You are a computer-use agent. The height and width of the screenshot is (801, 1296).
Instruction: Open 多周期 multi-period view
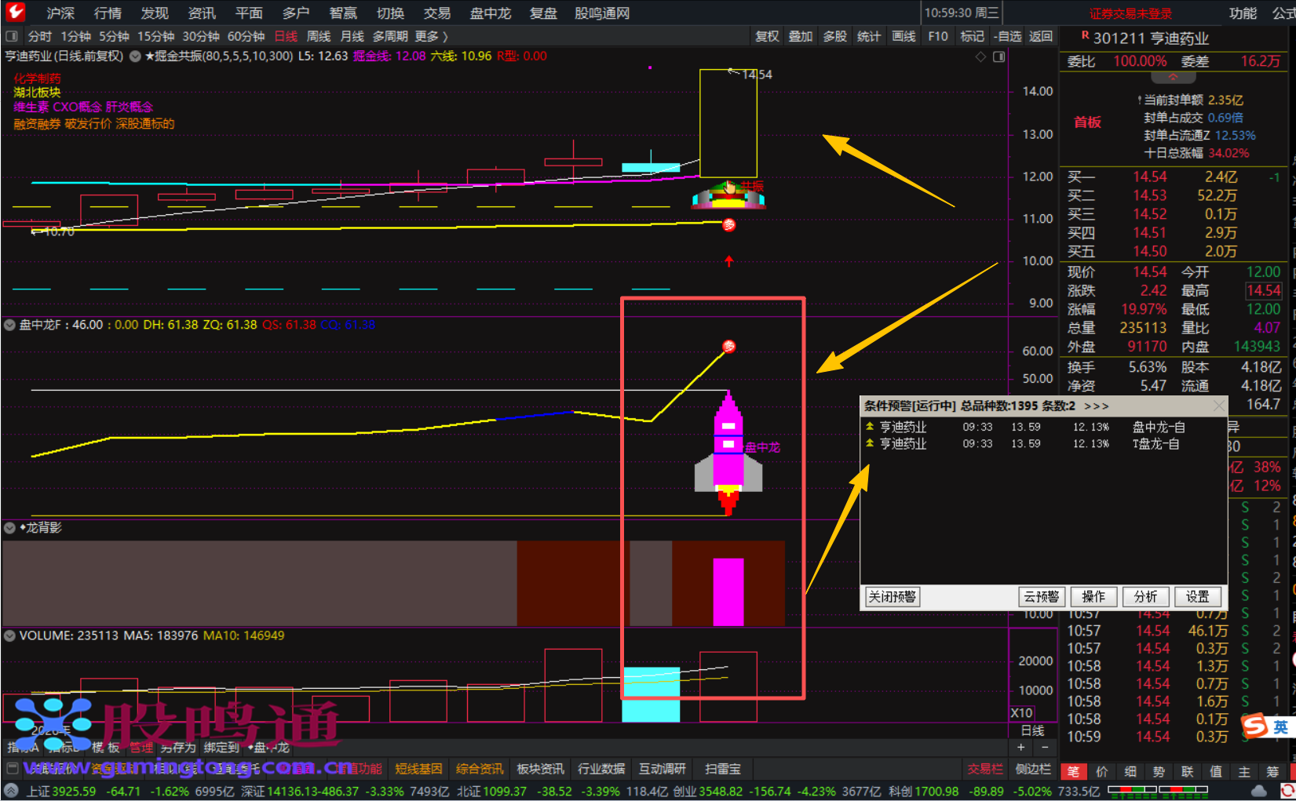pyautogui.click(x=390, y=36)
